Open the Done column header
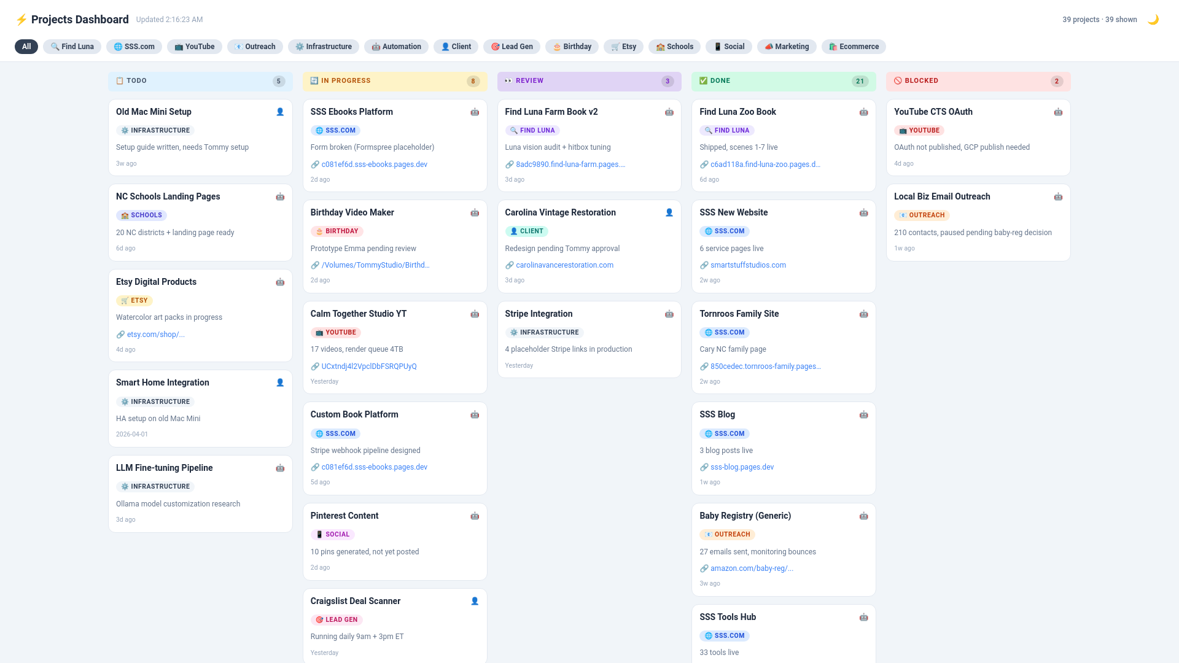Image resolution: width=1179 pixels, height=663 pixels. [784, 81]
